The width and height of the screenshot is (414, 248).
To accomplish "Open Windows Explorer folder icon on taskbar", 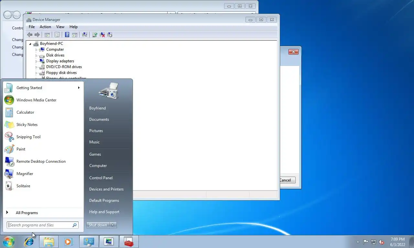I will (x=49, y=242).
